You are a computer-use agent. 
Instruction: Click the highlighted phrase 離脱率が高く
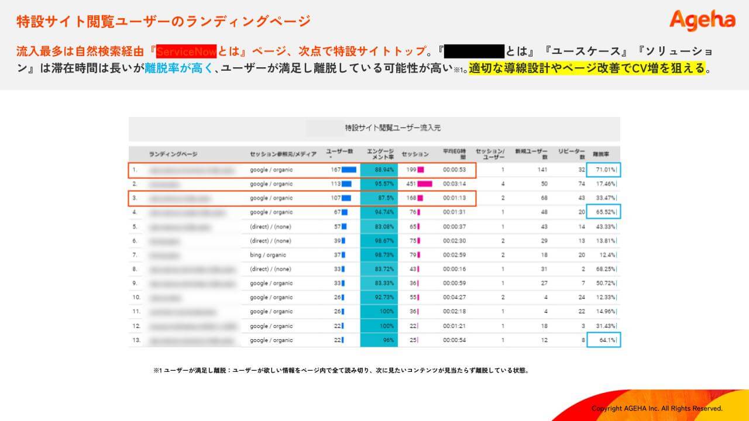178,68
